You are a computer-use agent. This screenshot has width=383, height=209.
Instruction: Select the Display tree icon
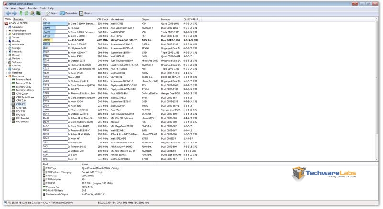pyautogui.click(x=10, y=41)
